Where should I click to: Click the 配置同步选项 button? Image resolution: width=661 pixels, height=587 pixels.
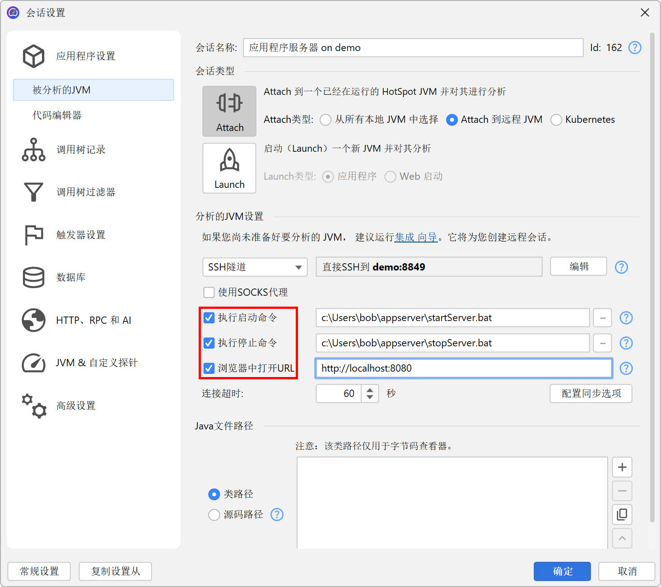(591, 393)
